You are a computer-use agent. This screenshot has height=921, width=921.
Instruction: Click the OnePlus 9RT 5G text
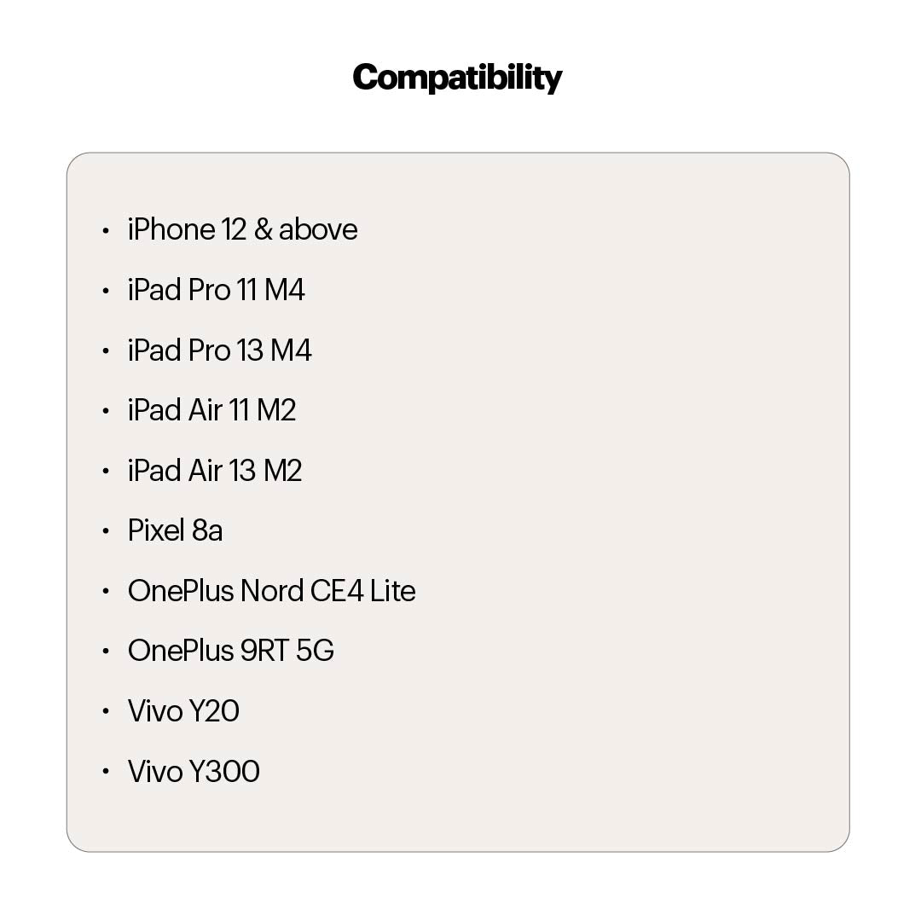coord(230,651)
